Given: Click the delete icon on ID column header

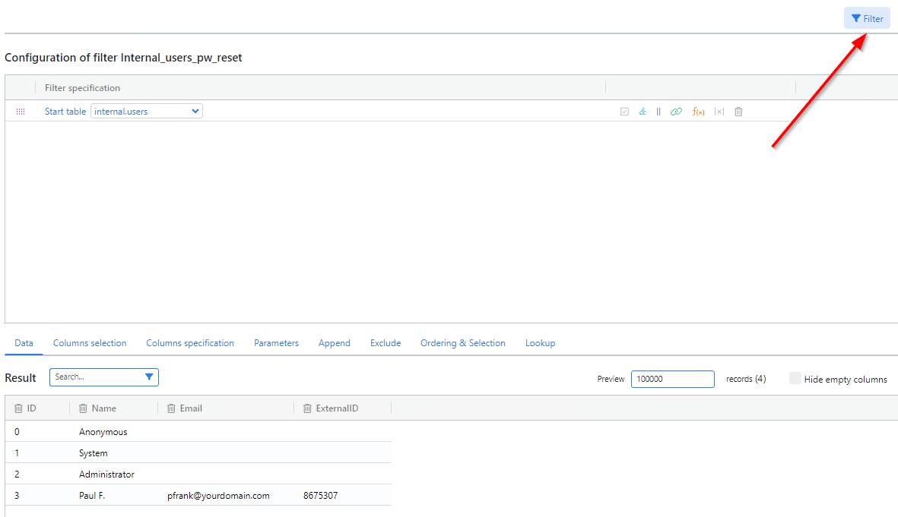Looking at the screenshot, I should tap(19, 408).
